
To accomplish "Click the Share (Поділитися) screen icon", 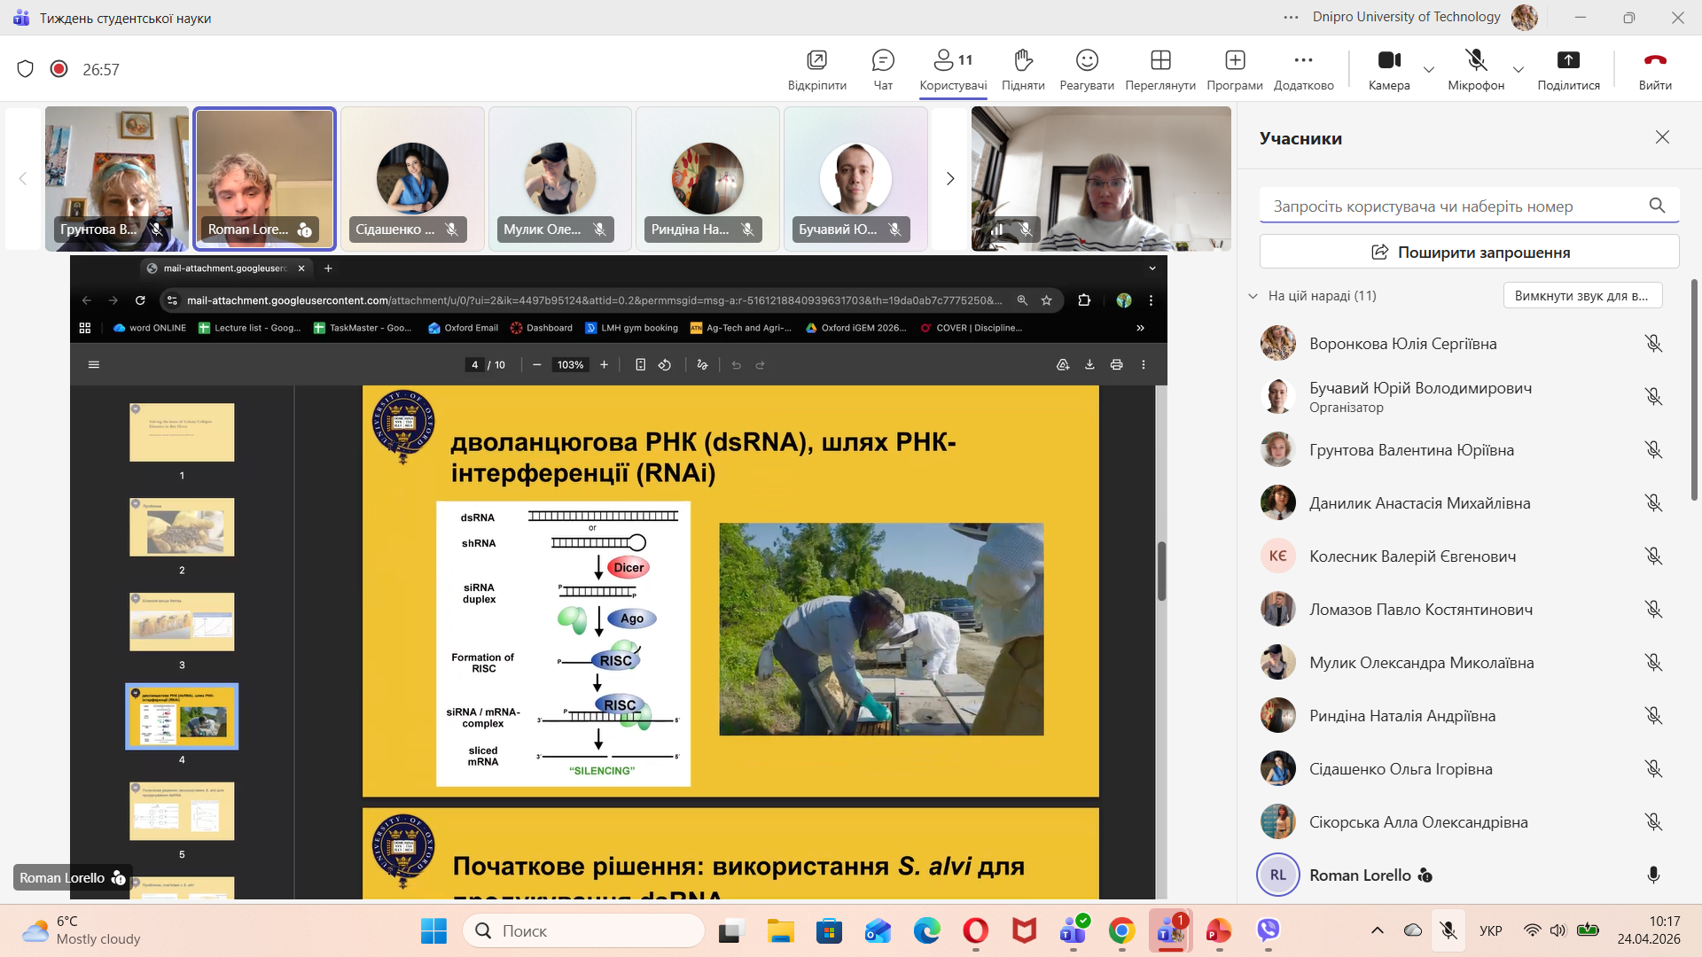I will click(1568, 61).
